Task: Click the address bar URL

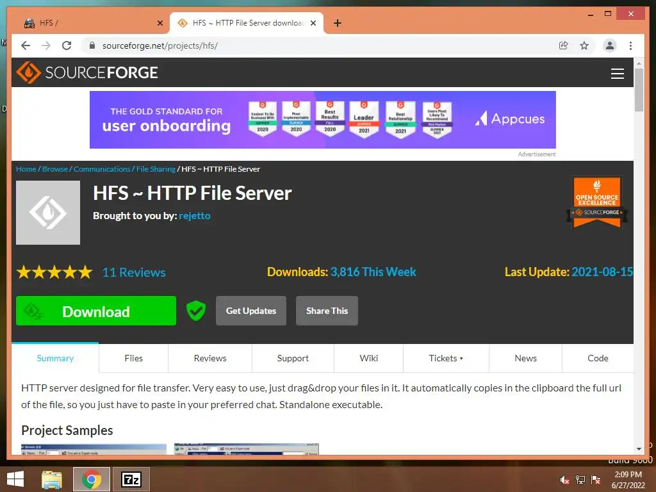Action: 160,45
